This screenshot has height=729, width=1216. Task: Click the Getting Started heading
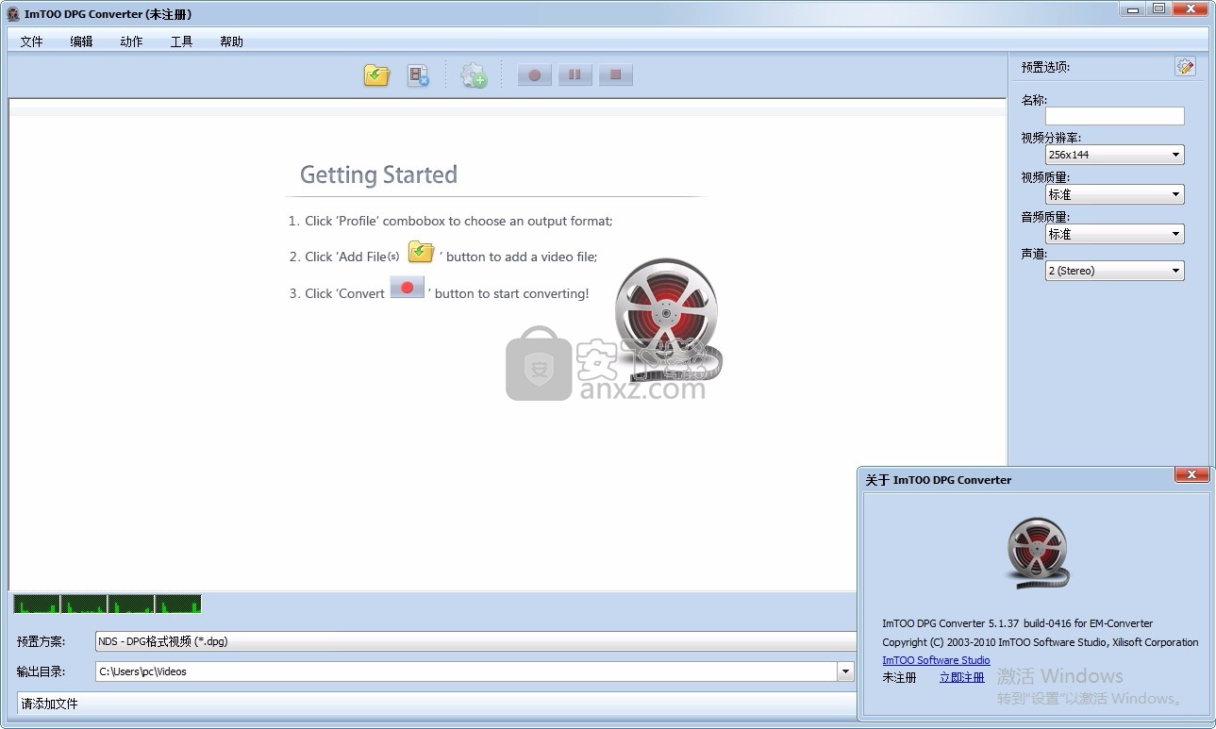coord(378,174)
